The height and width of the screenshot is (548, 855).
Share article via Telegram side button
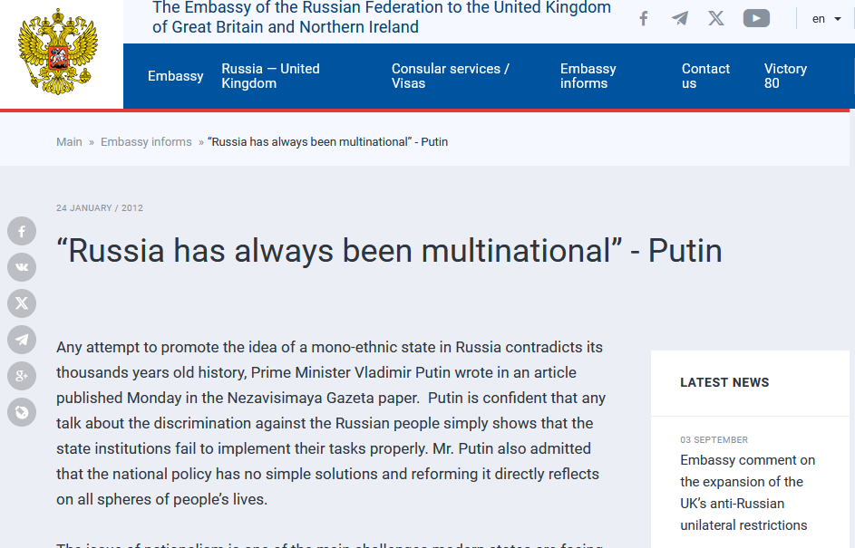(22, 340)
